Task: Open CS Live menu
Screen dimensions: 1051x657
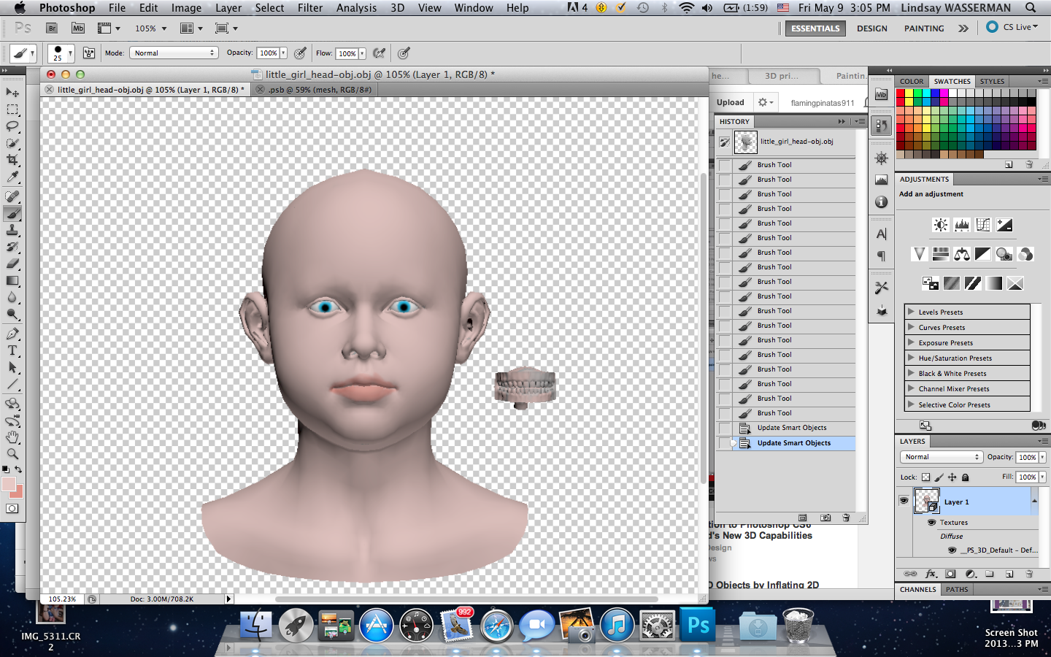Action: click(1012, 27)
